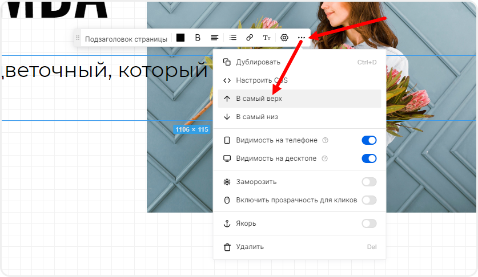Insert a link with chain icon
The width and height of the screenshot is (478, 277).
click(x=250, y=38)
